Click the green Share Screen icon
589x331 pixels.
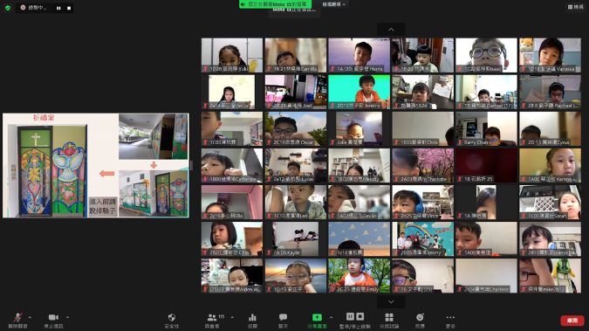[x=317, y=317]
